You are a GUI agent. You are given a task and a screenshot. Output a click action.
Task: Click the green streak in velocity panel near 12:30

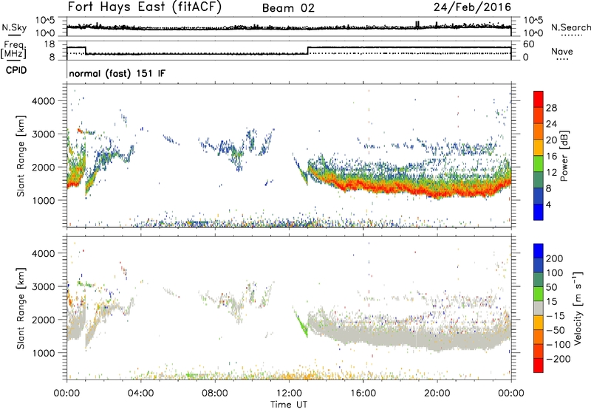tap(301, 323)
